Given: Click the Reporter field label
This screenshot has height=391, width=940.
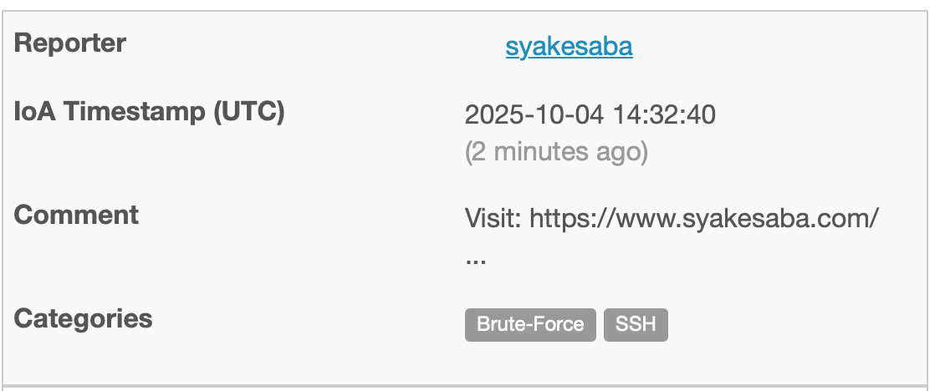Looking at the screenshot, I should (70, 43).
